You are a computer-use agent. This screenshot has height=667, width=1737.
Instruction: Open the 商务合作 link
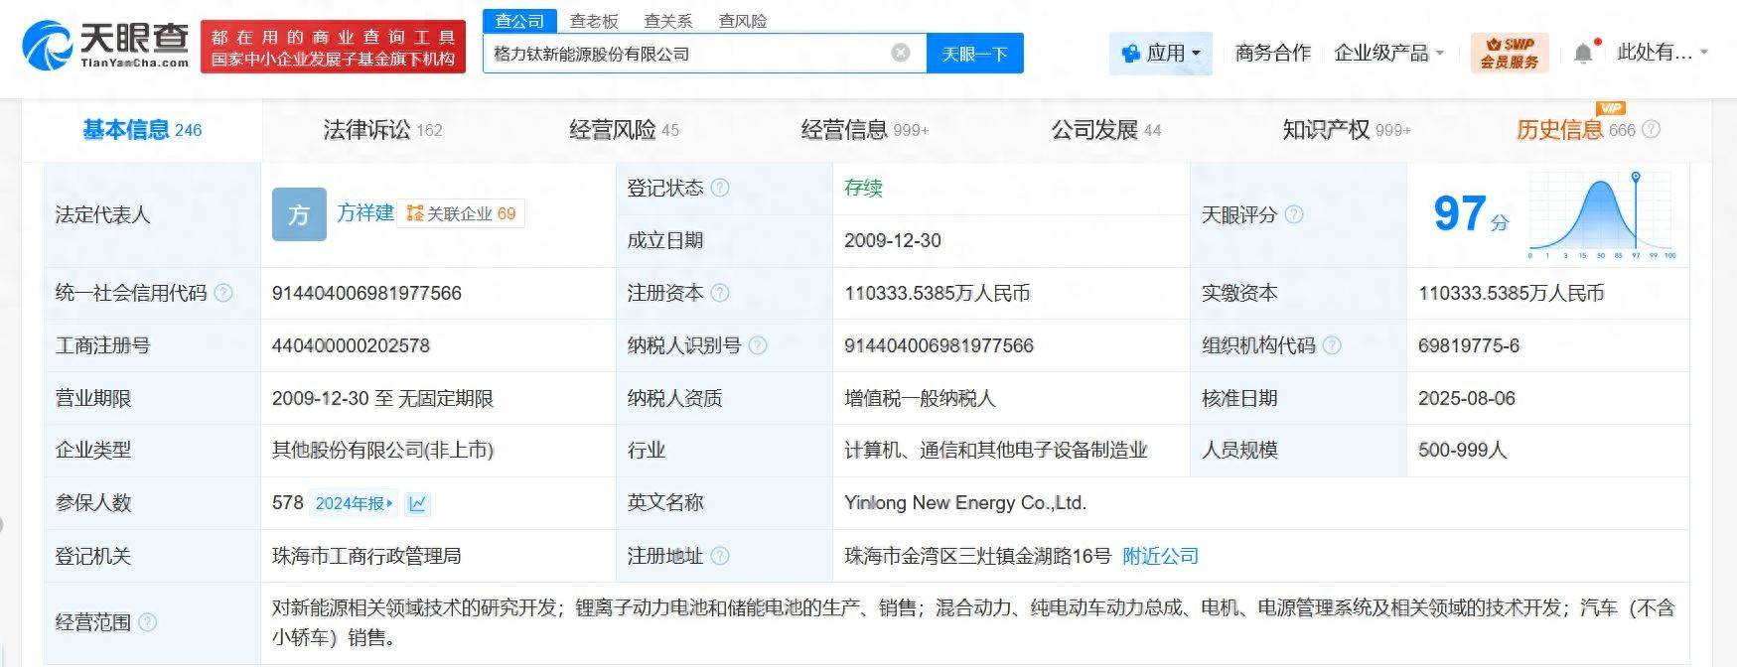click(x=1272, y=53)
